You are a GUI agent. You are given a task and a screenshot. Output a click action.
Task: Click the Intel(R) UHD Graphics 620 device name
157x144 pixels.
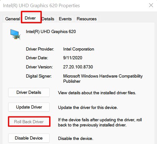[x=51, y=31]
